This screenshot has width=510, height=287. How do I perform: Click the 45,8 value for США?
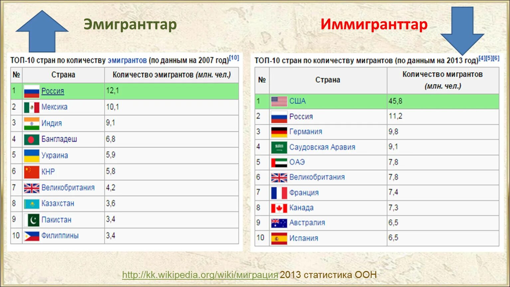coord(395,101)
